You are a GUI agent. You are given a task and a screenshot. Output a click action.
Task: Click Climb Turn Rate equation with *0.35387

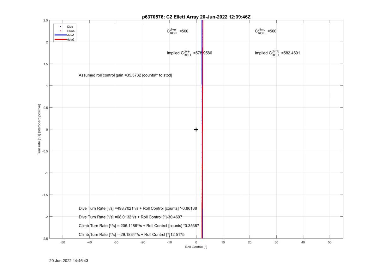(x=139, y=226)
